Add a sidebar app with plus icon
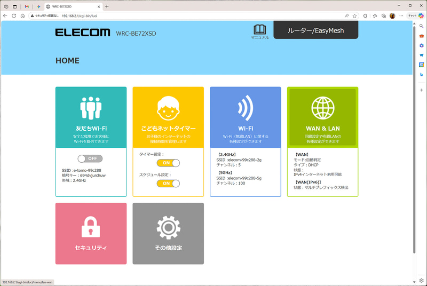This screenshot has width=427, height=286. pos(421,90)
